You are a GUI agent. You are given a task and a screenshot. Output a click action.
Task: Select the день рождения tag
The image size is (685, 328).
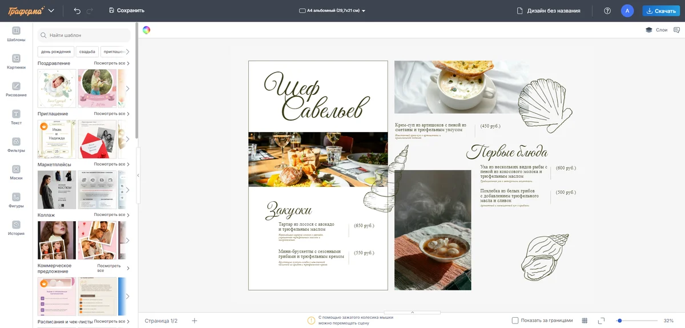56,51
